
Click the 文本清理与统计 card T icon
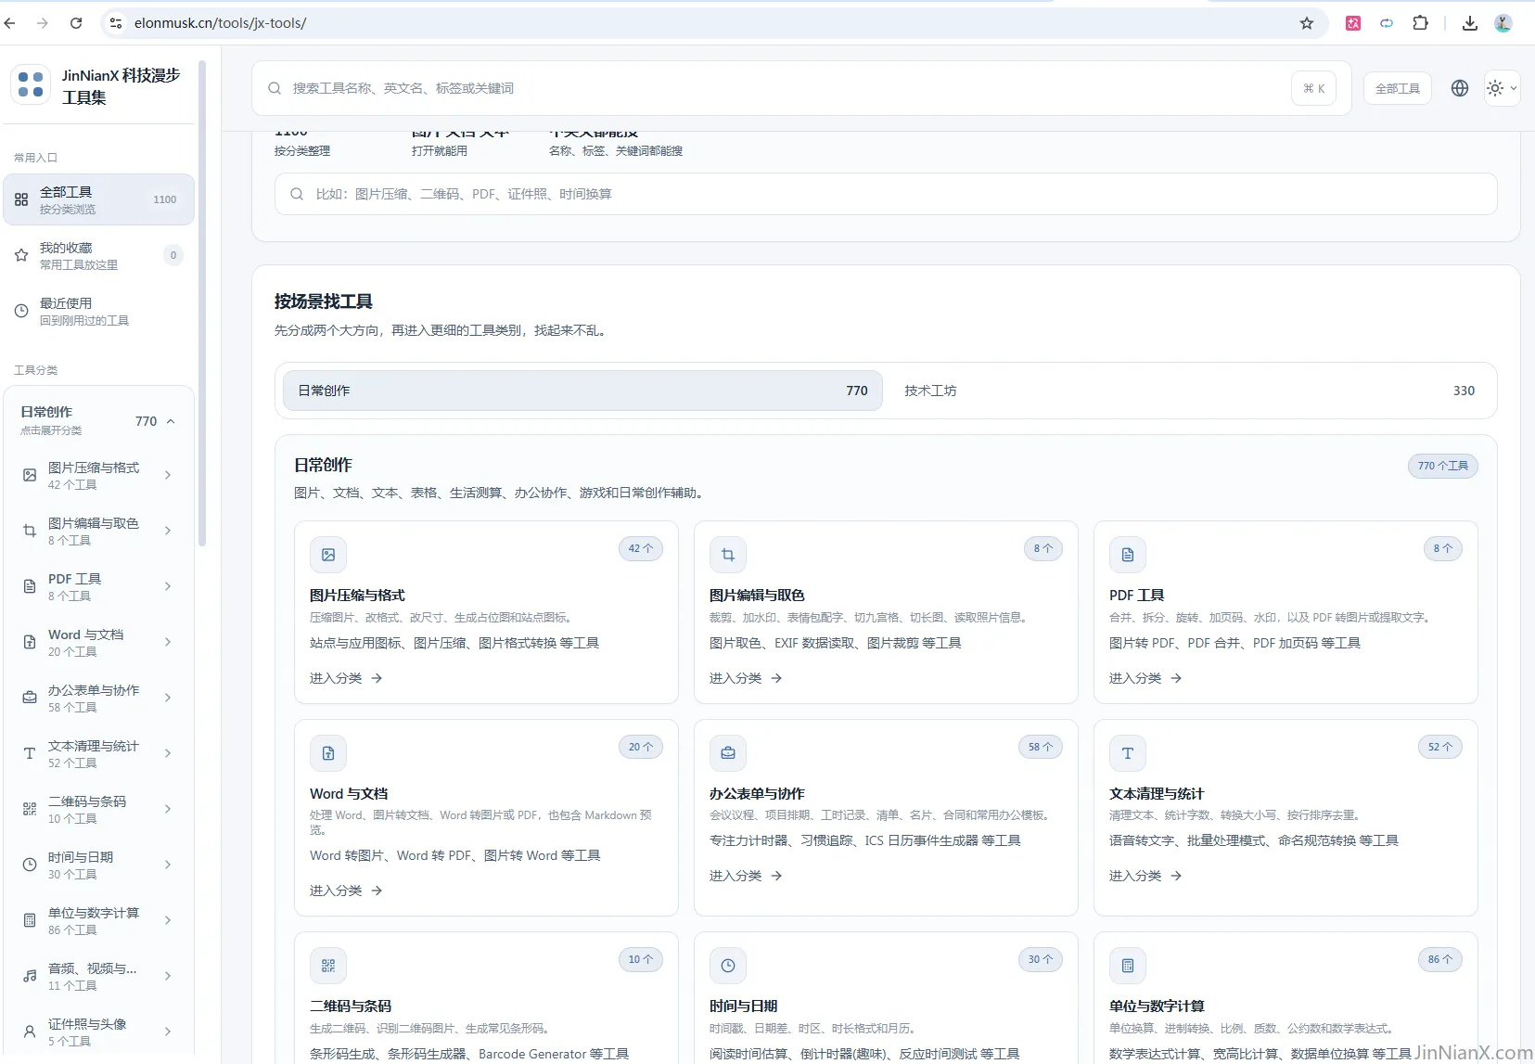click(x=1128, y=753)
